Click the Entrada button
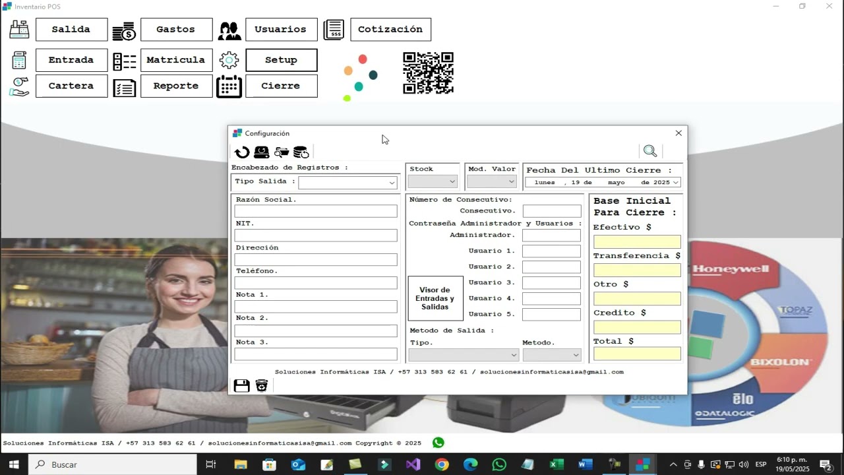Viewport: 844px width, 475px height. [71, 60]
